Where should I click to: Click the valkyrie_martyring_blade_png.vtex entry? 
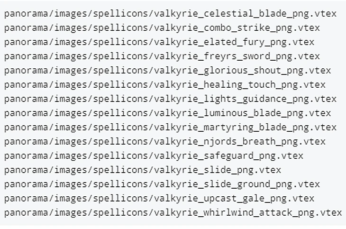pyautogui.click(x=170, y=128)
